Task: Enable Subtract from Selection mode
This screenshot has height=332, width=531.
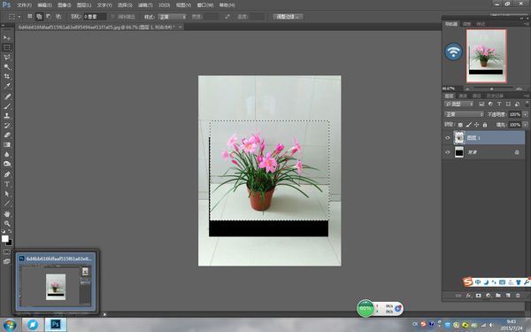Action: click(49, 16)
